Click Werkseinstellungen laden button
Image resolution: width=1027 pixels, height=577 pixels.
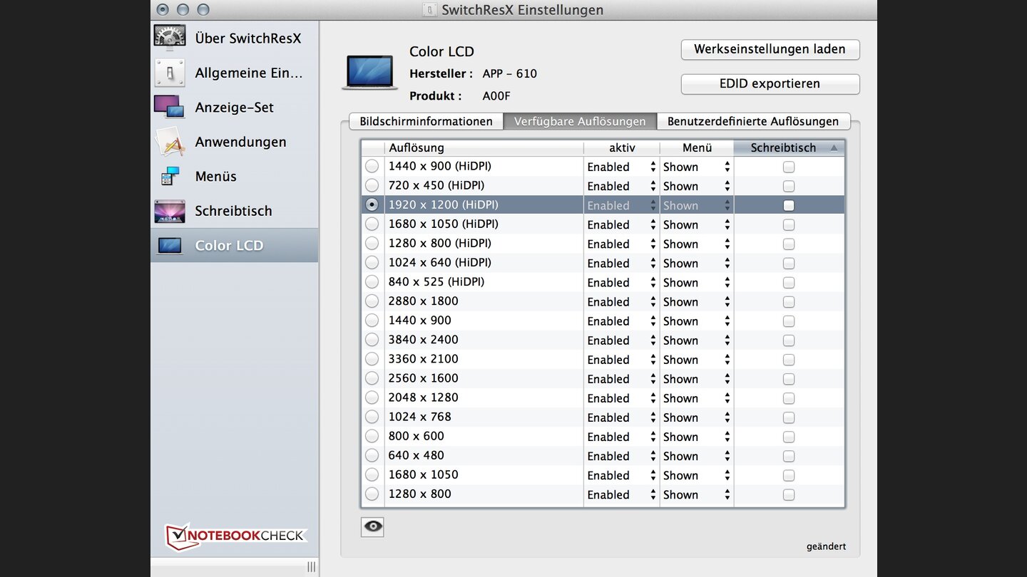coord(770,49)
